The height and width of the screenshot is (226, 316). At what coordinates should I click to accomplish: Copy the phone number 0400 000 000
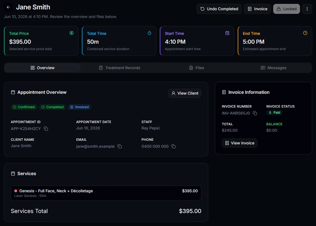pyautogui.click(x=173, y=146)
